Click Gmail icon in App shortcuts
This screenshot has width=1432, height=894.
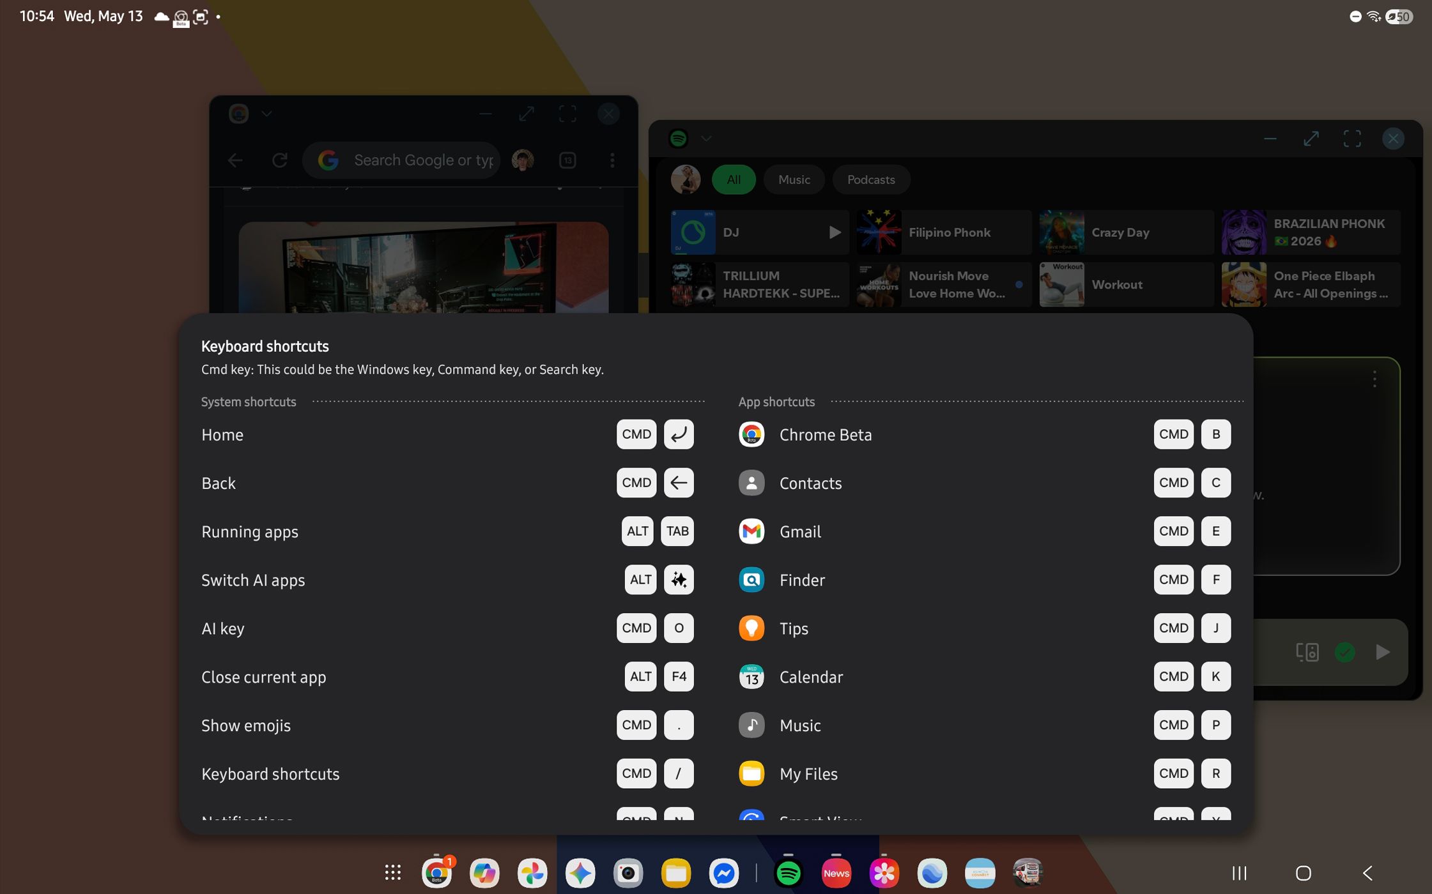(x=751, y=531)
